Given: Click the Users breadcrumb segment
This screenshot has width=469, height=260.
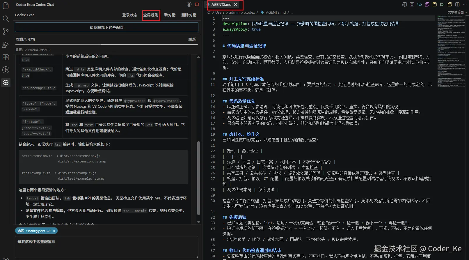Looking at the screenshot, I should (220, 13).
